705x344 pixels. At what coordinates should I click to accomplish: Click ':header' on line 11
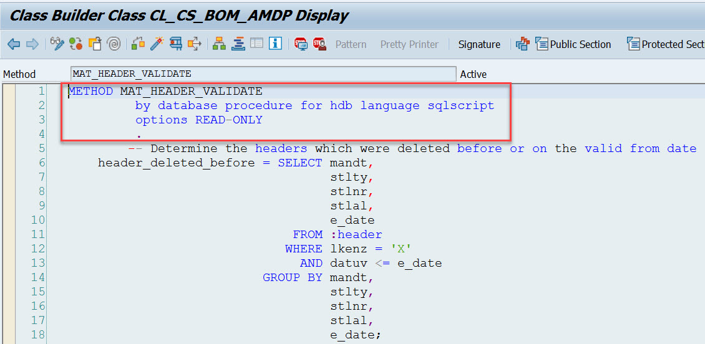tap(356, 234)
